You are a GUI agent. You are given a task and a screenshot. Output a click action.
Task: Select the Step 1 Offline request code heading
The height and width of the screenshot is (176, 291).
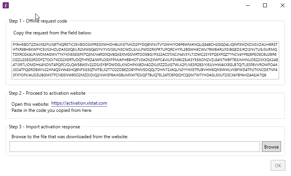tap(38, 21)
